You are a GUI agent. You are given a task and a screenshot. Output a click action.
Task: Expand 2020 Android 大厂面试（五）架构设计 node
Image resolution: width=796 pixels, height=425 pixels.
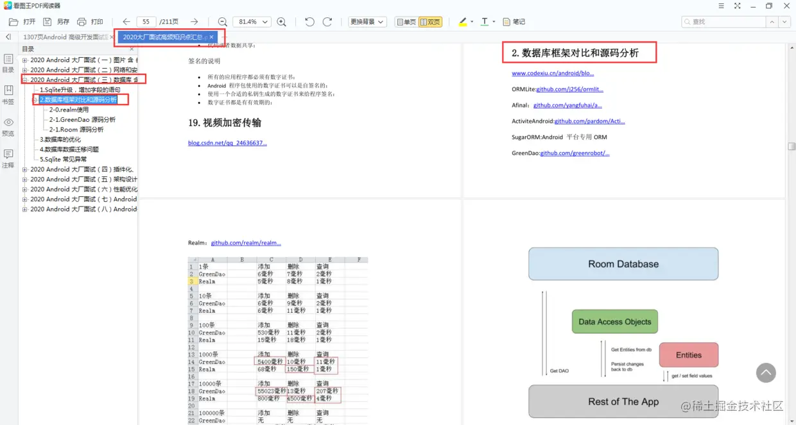click(25, 179)
